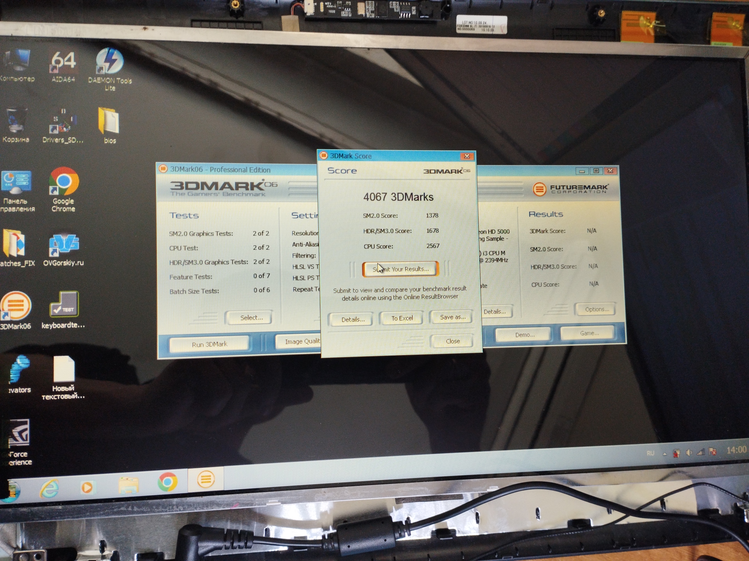Click the 4067 3DMarks score text

398,197
